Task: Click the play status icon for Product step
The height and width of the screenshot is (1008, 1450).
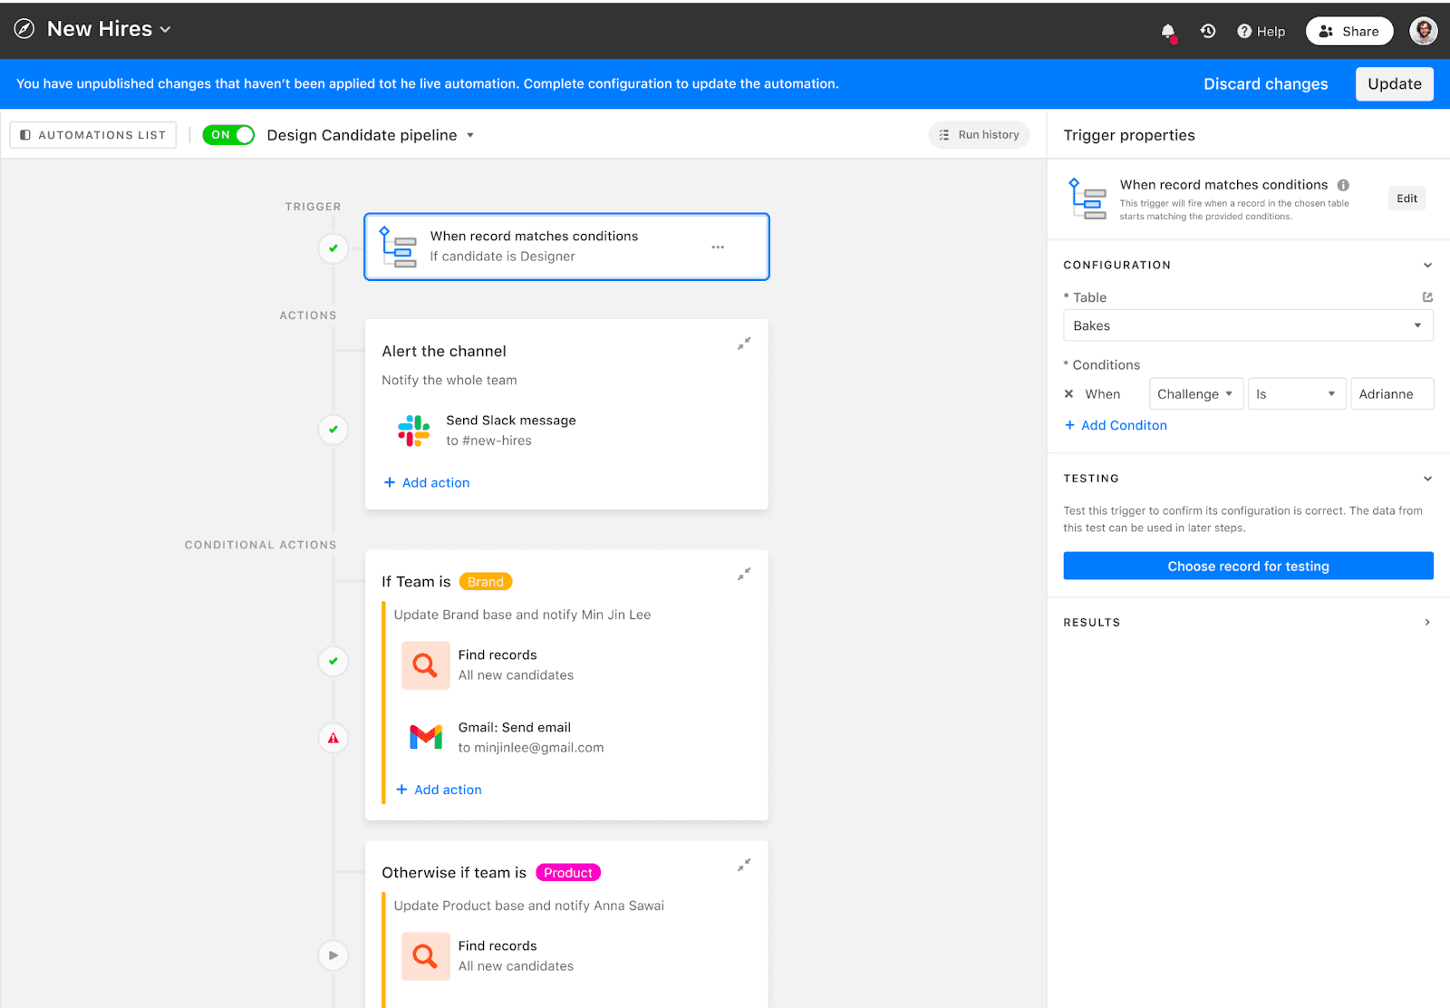Action: click(x=333, y=955)
